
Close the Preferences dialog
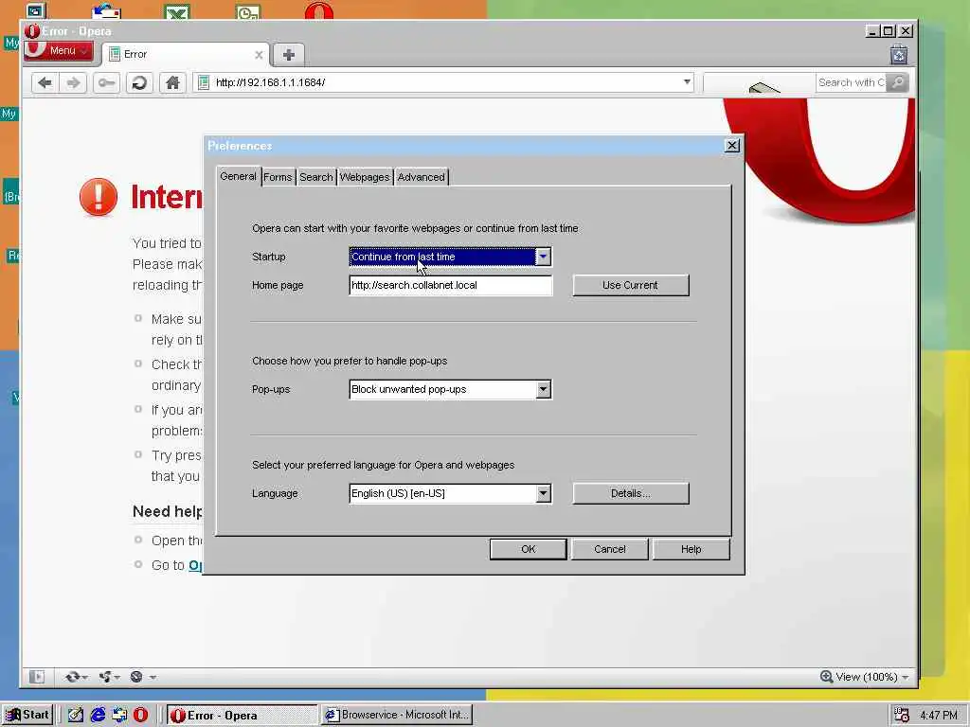pyautogui.click(x=732, y=145)
